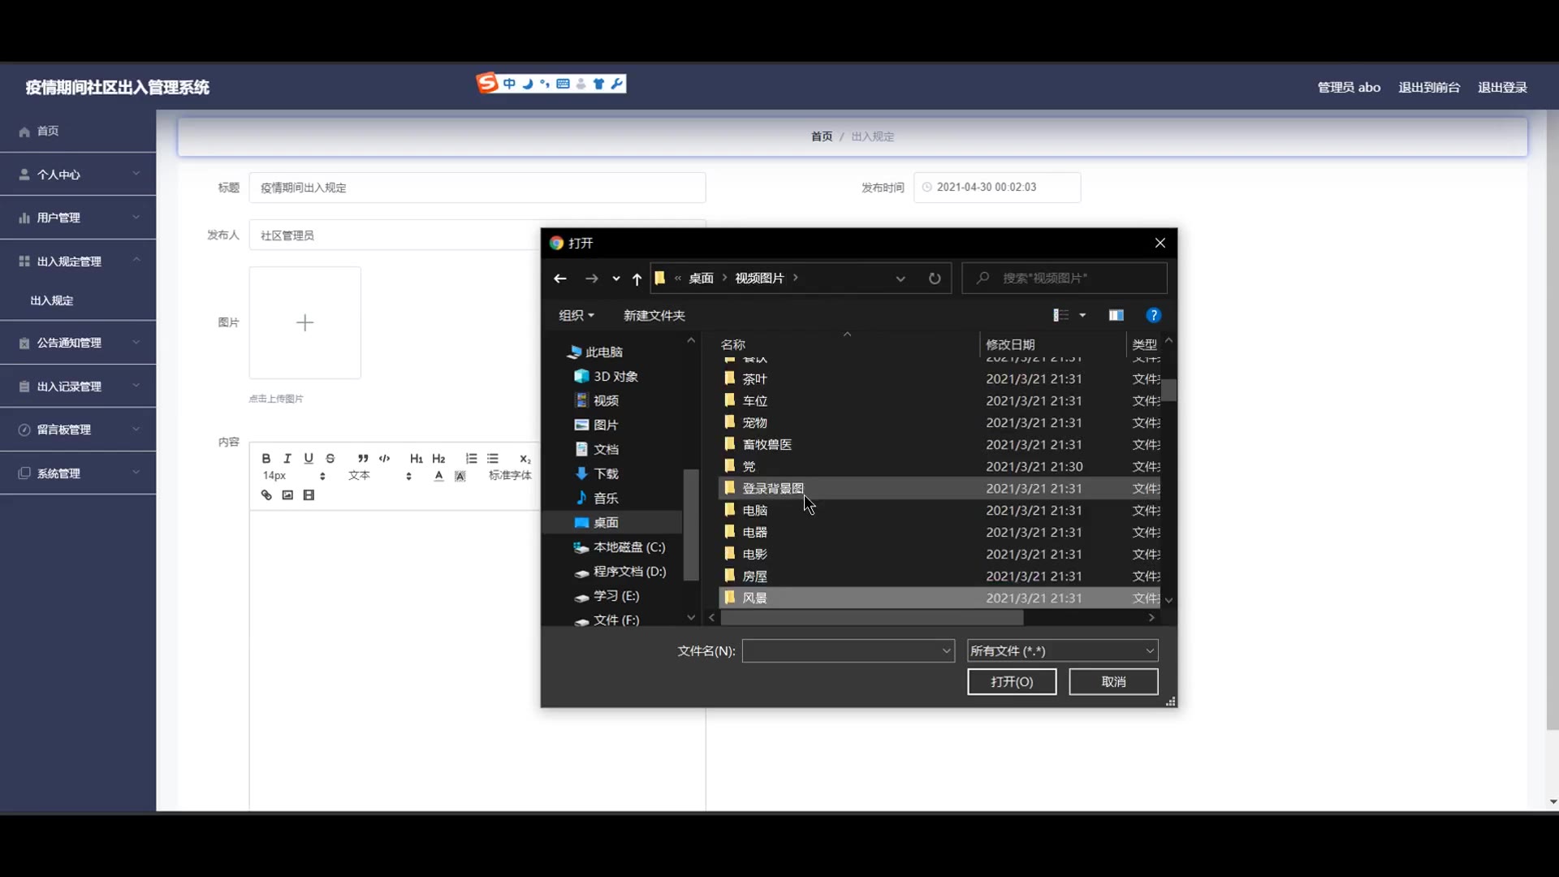
Task: Select the 登录背景图 folder
Action: tap(773, 488)
